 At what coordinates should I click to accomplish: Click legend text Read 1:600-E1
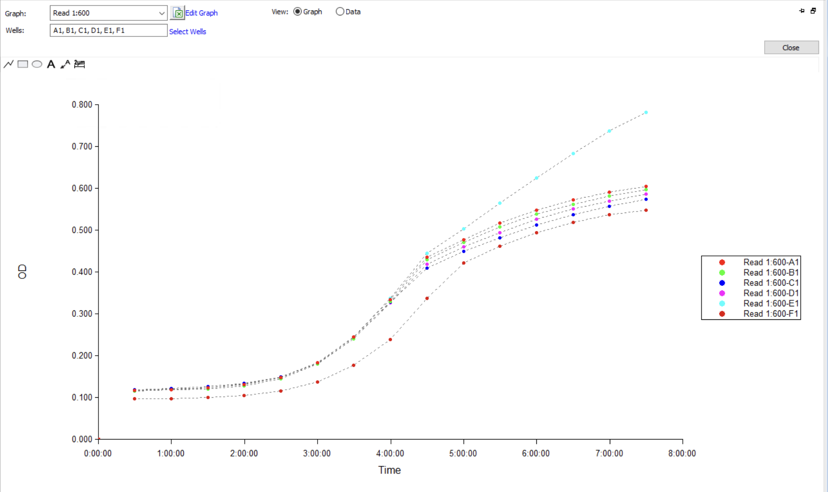(x=771, y=303)
